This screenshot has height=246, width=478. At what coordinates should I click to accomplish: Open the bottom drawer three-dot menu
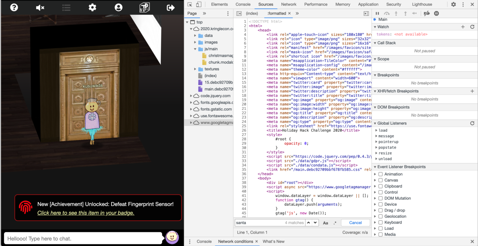(190, 242)
